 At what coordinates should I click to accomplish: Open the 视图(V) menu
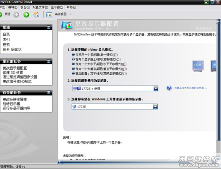[25, 7]
